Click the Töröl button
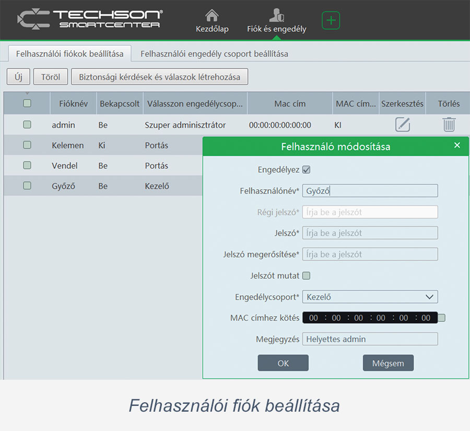This screenshot has width=470, height=431. pyautogui.click(x=51, y=77)
